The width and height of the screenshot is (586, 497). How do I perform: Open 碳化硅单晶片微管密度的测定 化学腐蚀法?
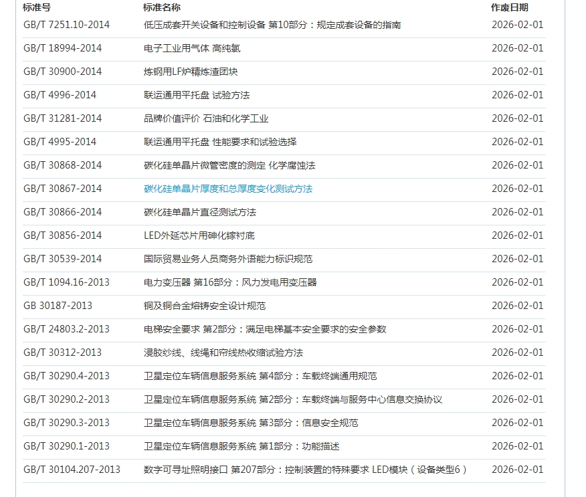[x=229, y=165]
